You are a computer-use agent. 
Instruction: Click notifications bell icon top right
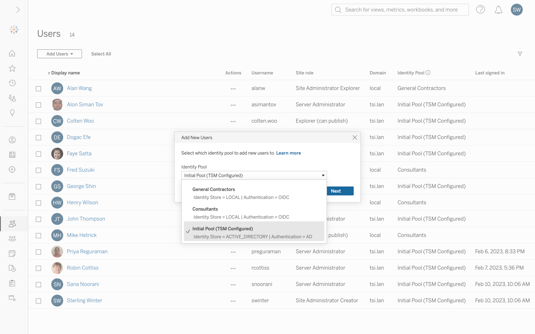(x=498, y=10)
